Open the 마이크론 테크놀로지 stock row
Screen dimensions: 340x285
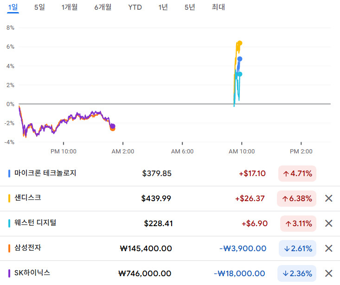pyautogui.click(x=45, y=173)
